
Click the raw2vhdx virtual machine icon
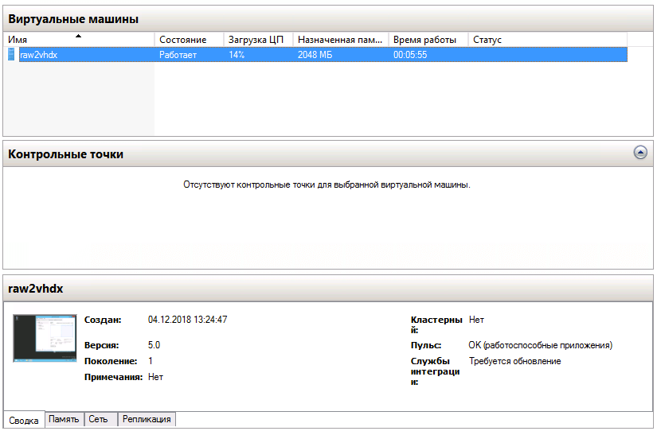(11, 55)
